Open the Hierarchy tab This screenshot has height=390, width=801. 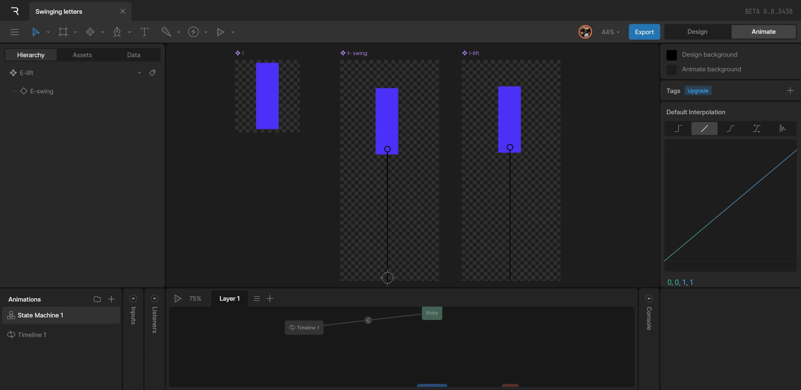(31, 55)
